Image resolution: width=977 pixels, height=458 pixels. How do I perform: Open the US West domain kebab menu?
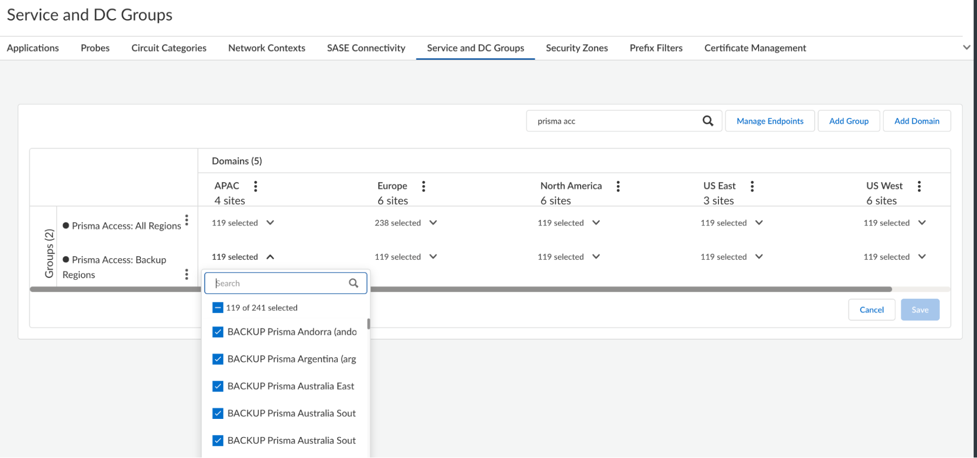[x=919, y=186]
